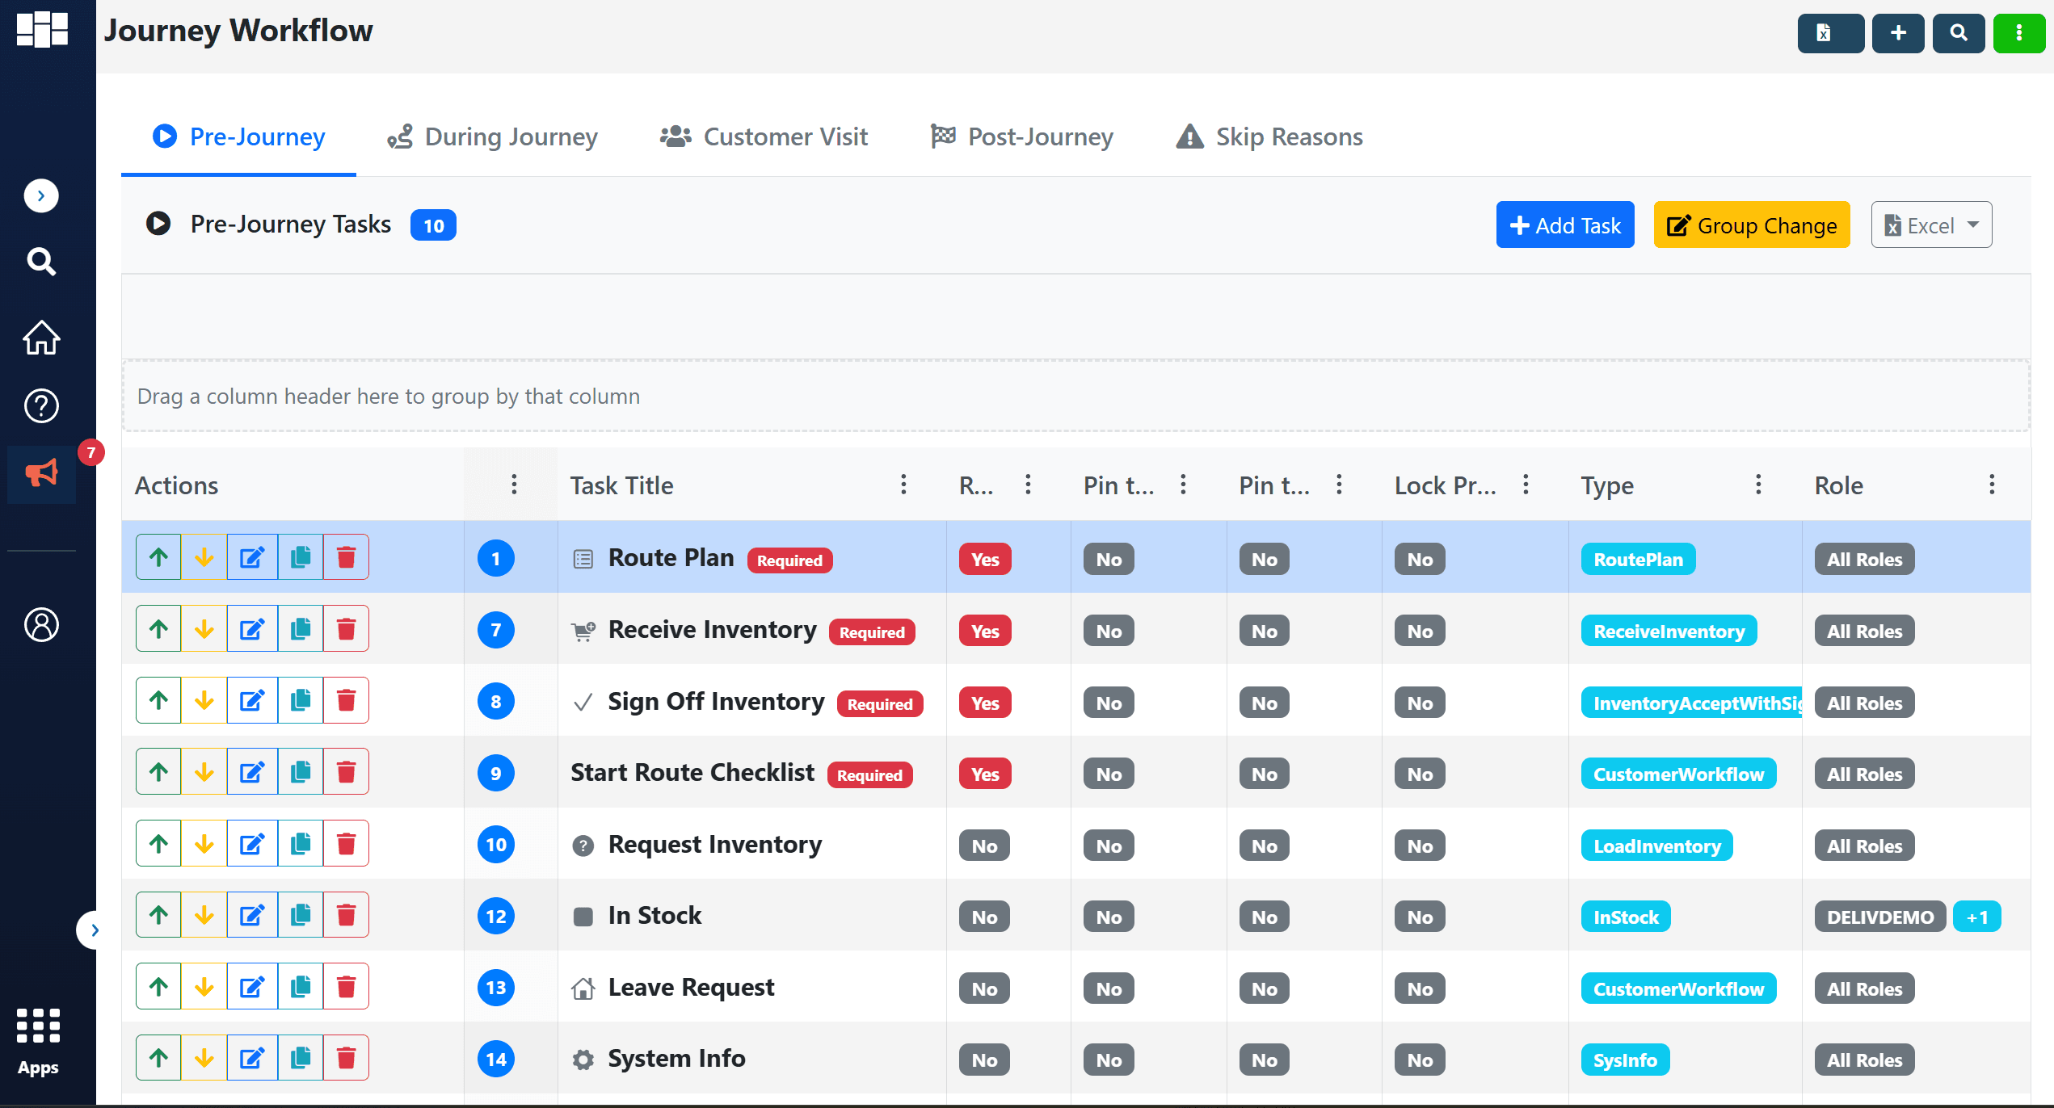2054x1108 pixels.
Task: Open the app grid logo in sidebar
Action: click(42, 30)
